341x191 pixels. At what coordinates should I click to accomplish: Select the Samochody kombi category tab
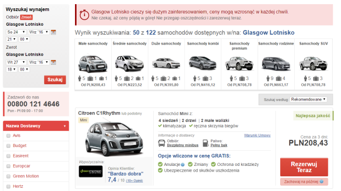(203, 64)
